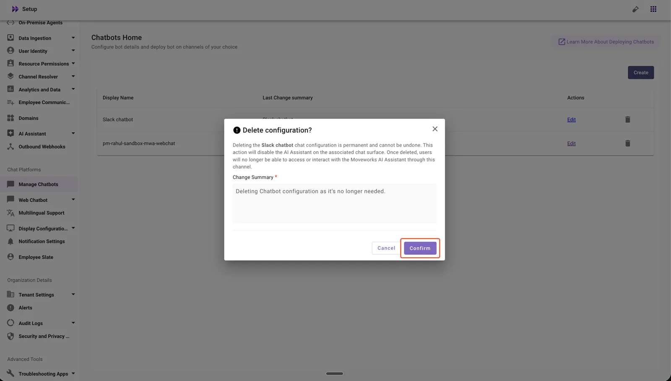Click the Channel Resolver layers icon
Screen dimensions: 671x381
click(10, 76)
